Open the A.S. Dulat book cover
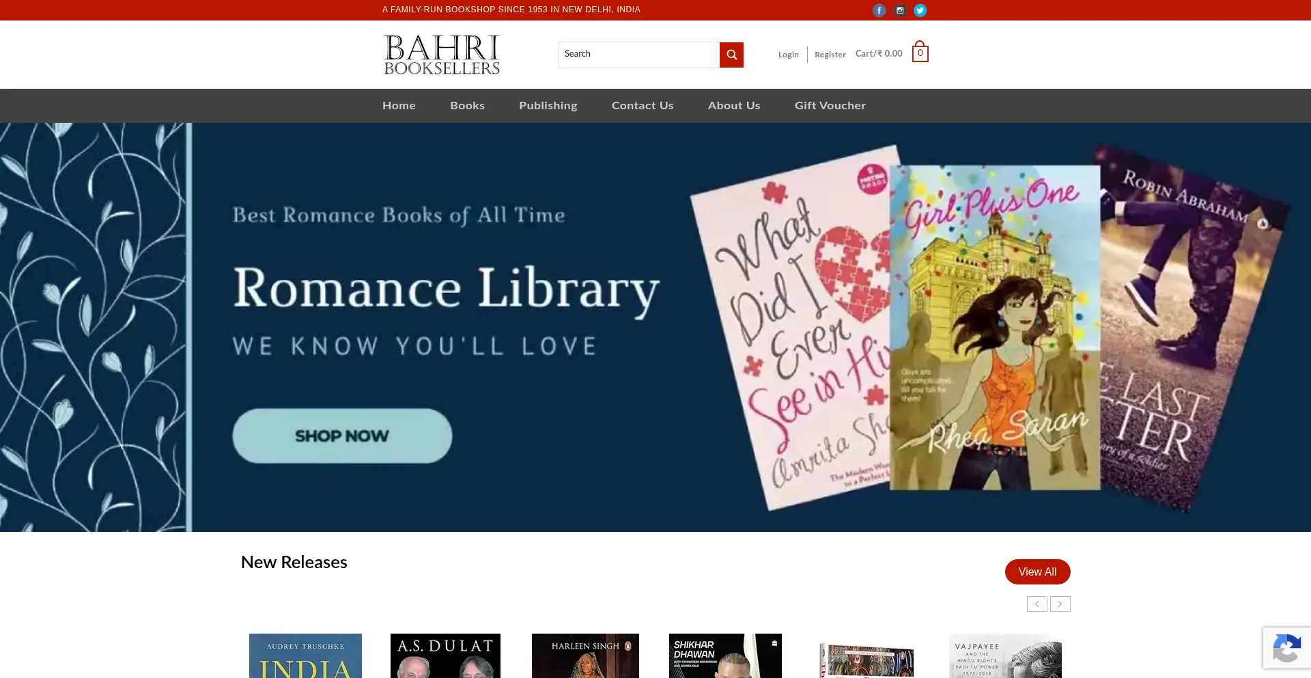 pyautogui.click(x=445, y=655)
